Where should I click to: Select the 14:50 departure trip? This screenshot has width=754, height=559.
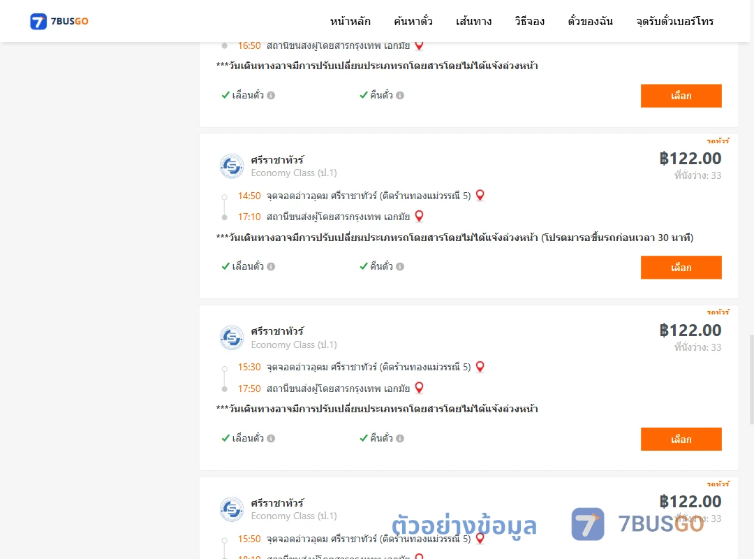[x=681, y=267]
